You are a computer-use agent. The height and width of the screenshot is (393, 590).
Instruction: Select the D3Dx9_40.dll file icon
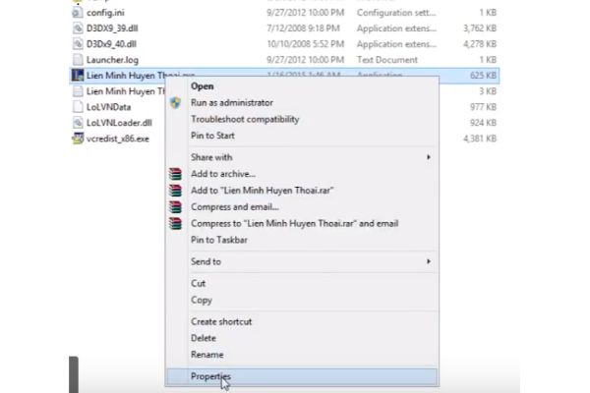tap(77, 44)
